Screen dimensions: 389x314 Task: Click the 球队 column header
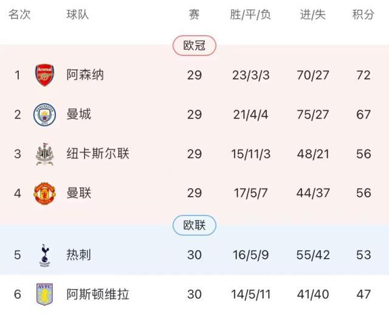[78, 15]
